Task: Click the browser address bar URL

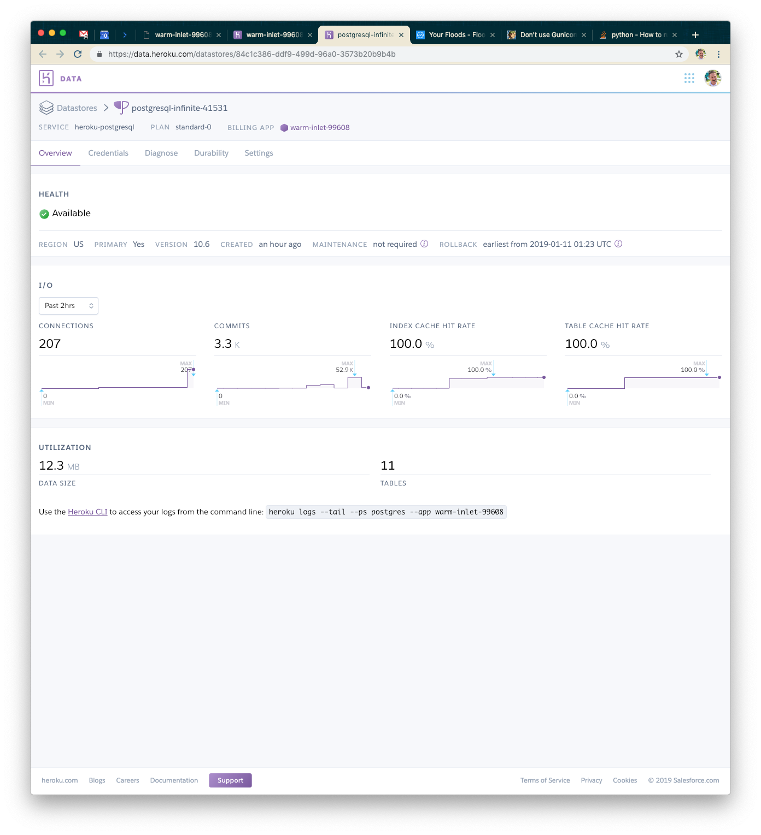Action: [251, 54]
